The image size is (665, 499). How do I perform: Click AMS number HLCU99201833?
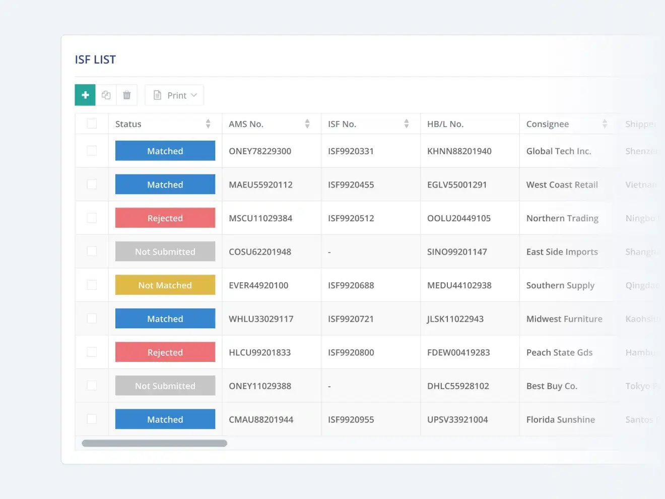pos(260,352)
